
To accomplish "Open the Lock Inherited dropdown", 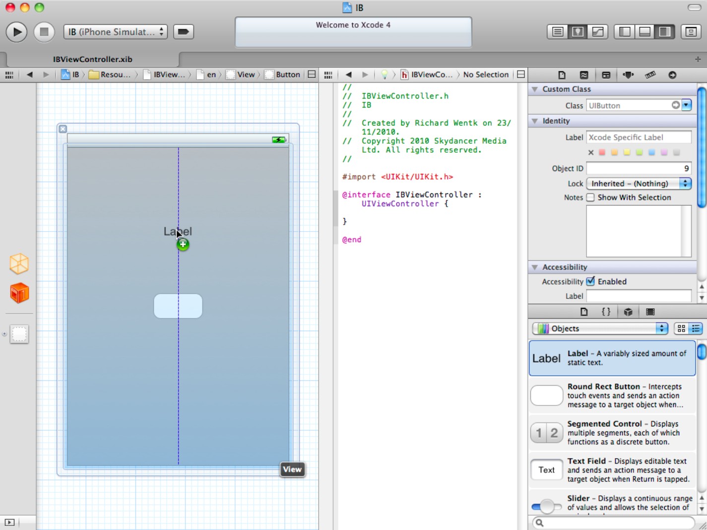I will (x=639, y=183).
